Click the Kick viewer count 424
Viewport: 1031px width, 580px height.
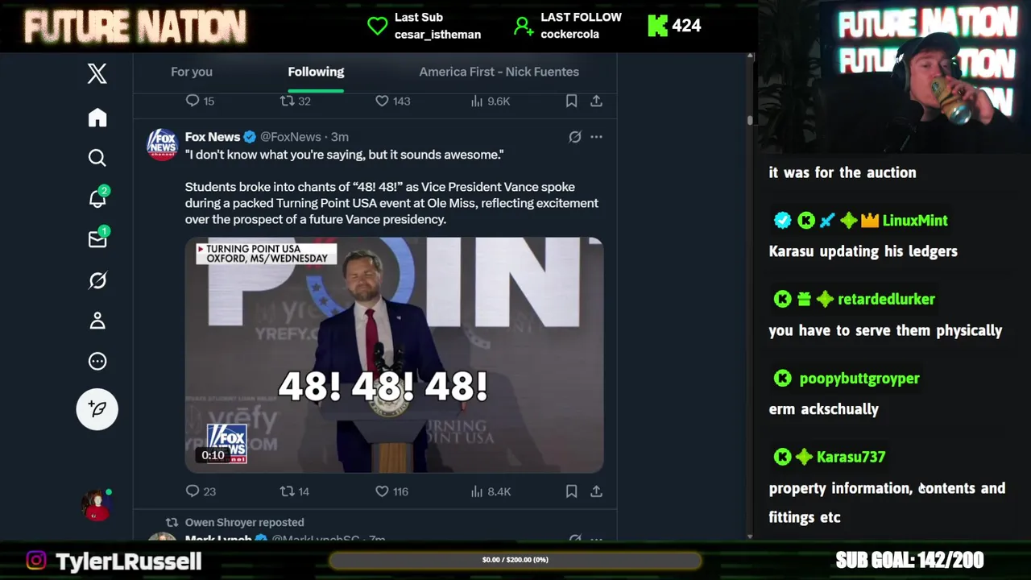(x=675, y=26)
